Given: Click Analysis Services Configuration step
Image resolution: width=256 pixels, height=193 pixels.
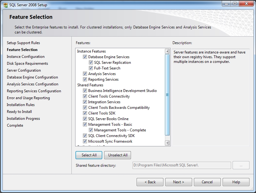Looking at the screenshot, I should pos(32,84).
